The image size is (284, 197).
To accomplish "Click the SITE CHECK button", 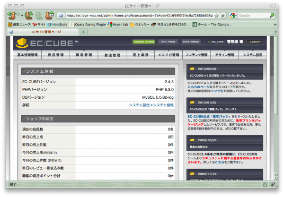I will click(191, 42).
